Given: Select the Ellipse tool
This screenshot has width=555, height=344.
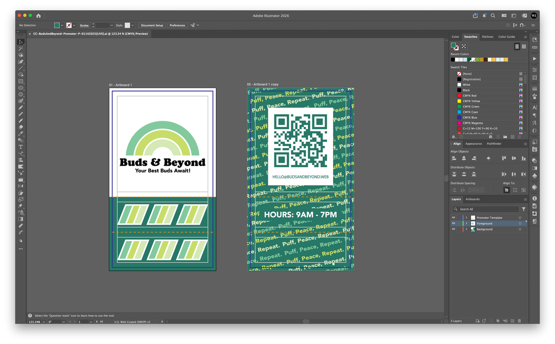Looking at the screenshot, I should click(x=21, y=88).
